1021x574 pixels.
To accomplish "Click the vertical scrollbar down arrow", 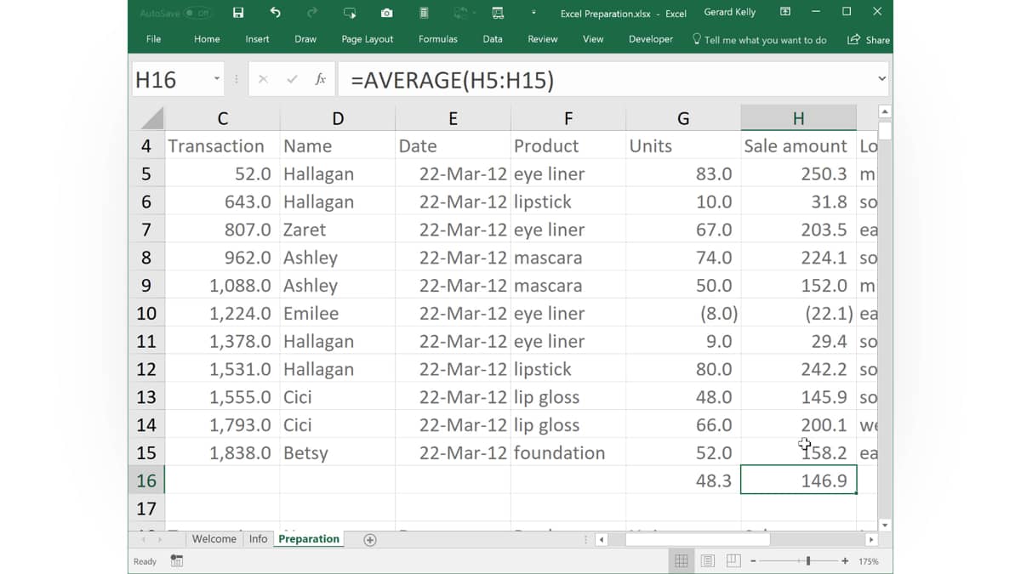I will coord(885,526).
